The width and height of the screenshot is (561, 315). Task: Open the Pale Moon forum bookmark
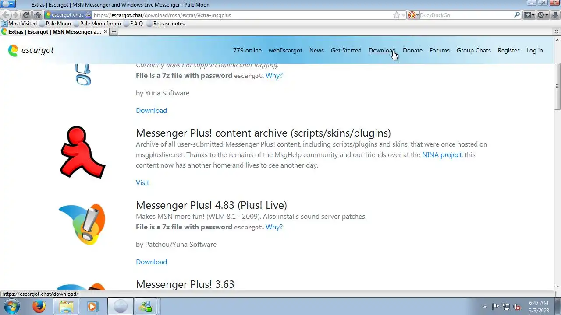[x=96, y=24]
